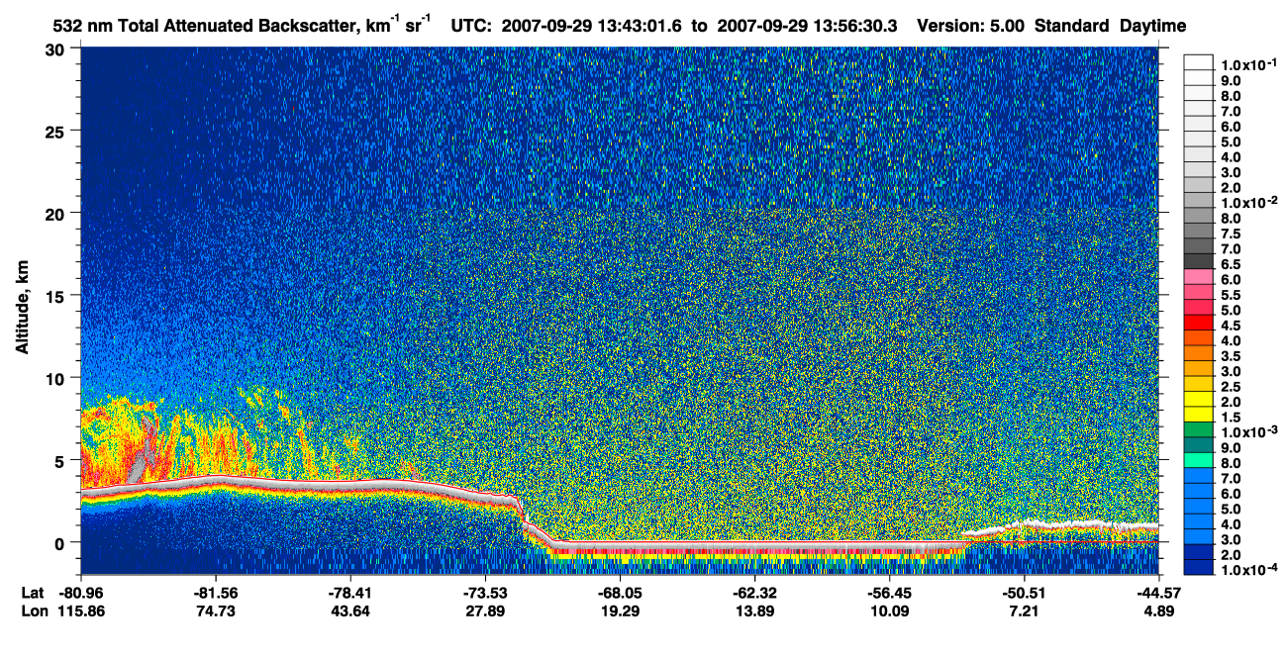1287x660 pixels.
Task: Click the word 'Daytime' in header
Action: (x=1153, y=26)
